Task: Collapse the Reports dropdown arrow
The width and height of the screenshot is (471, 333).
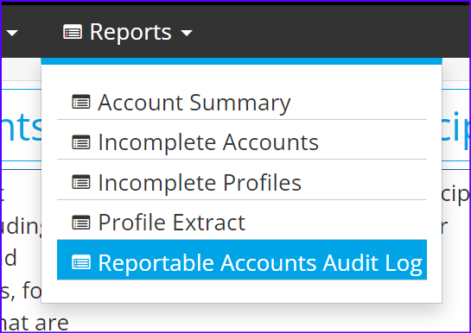Action: point(187,33)
